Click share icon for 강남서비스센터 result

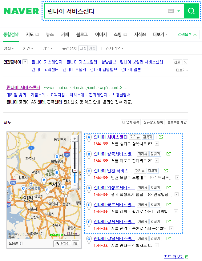point(169,238)
